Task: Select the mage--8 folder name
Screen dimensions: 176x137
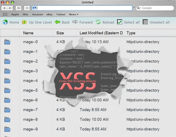Action: [x=30, y=119]
